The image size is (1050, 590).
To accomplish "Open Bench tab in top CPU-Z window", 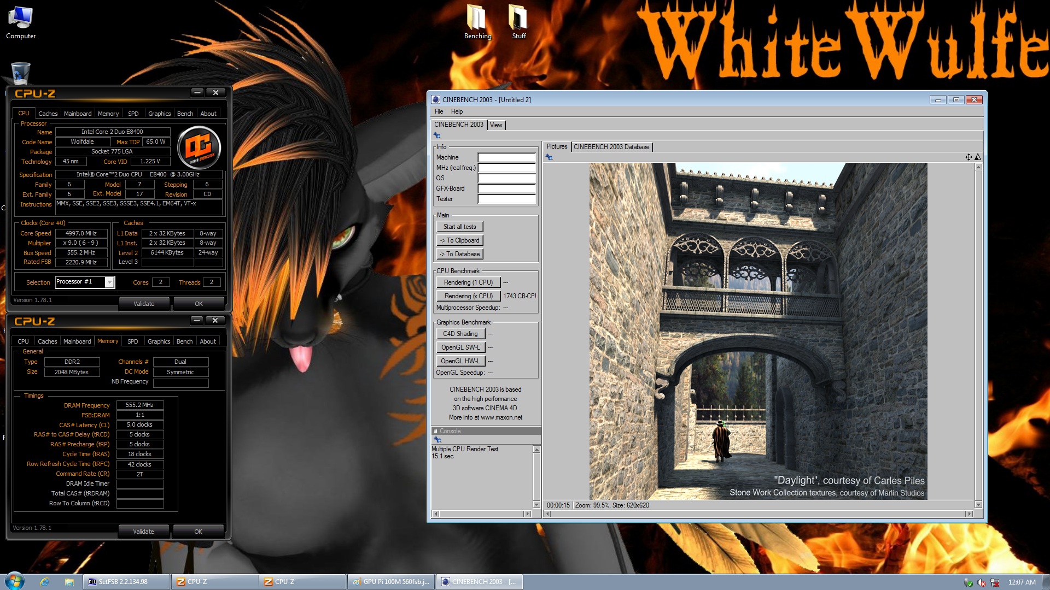I will (x=185, y=114).
